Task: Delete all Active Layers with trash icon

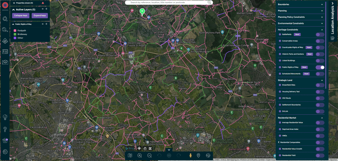Action: [46, 9]
